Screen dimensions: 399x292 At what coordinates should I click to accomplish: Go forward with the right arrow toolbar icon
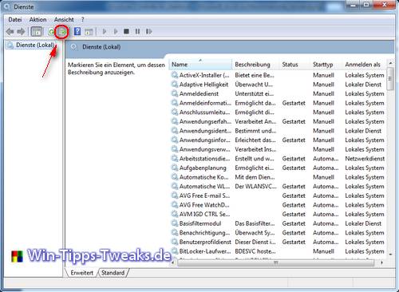[x=21, y=32]
